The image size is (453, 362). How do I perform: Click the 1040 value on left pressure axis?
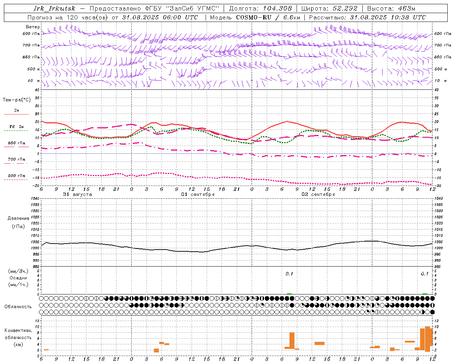(x=35, y=199)
